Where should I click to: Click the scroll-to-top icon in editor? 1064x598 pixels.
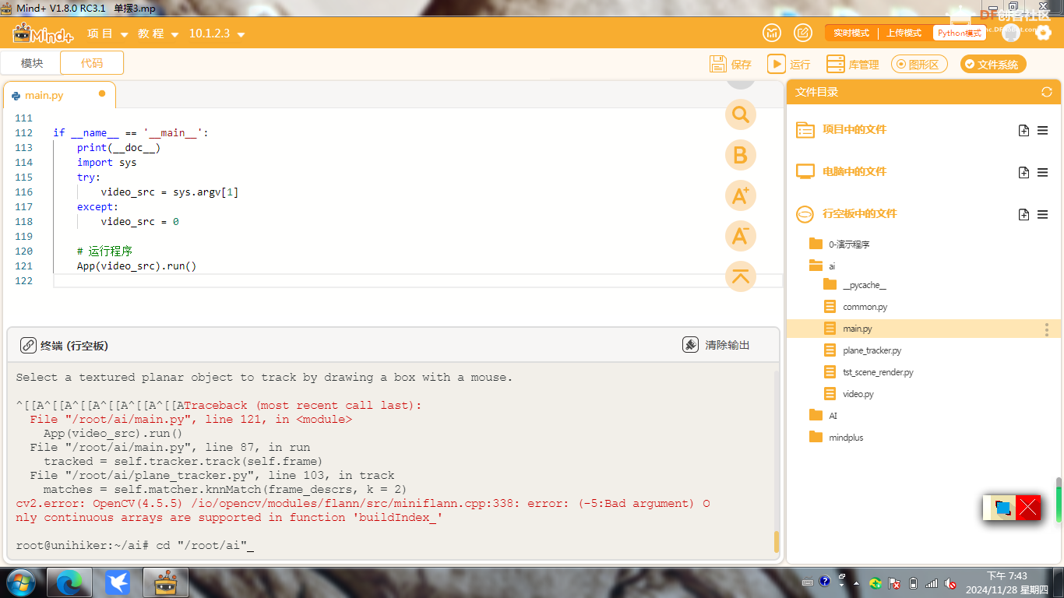click(x=741, y=276)
